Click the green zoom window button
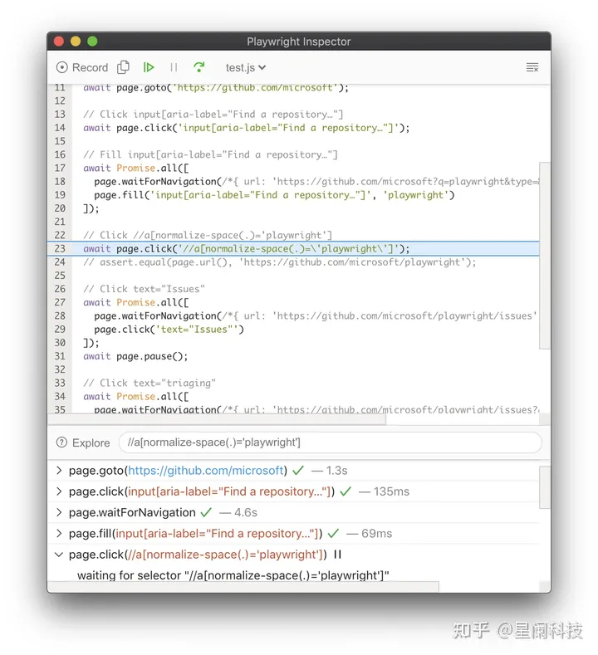This screenshot has width=598, height=655. point(92,42)
